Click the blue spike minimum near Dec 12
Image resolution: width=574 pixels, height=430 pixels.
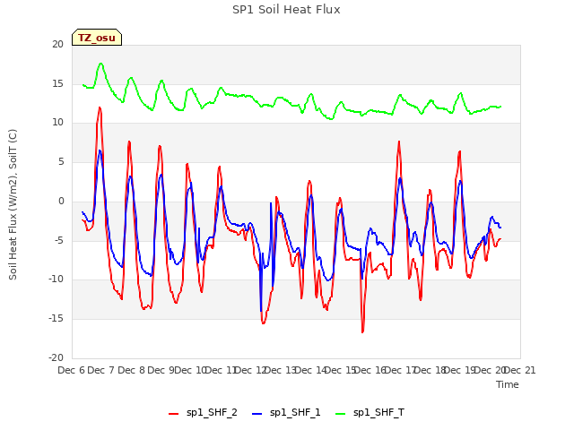click(261, 311)
